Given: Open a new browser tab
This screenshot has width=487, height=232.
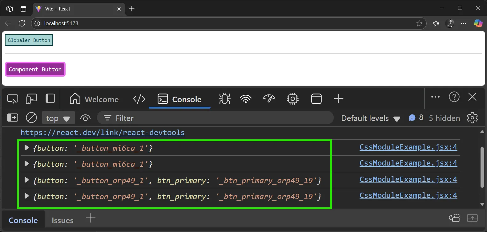Looking at the screenshot, I should (132, 9).
